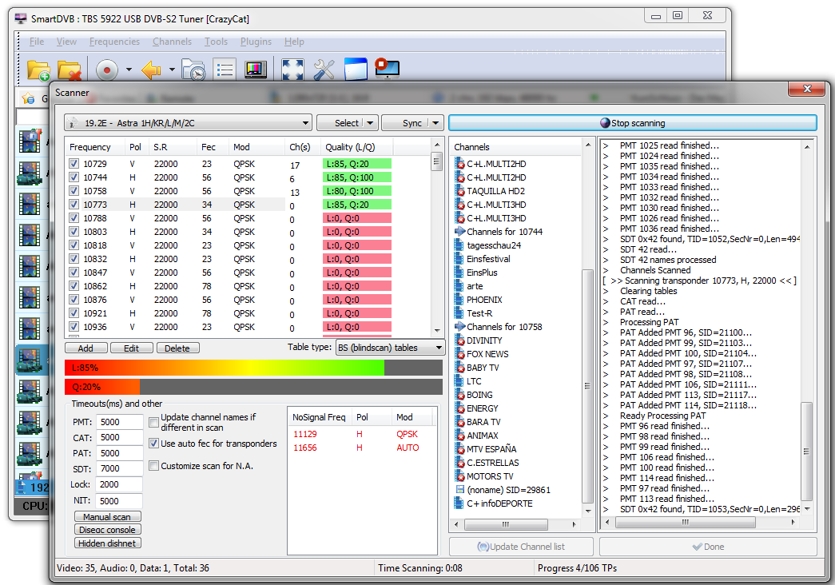Screen dimensions: 835x585
Task: Toggle checkbox for frequency 10936
Action: point(74,327)
